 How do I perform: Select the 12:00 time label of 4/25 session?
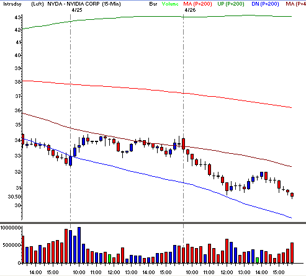click(114, 272)
